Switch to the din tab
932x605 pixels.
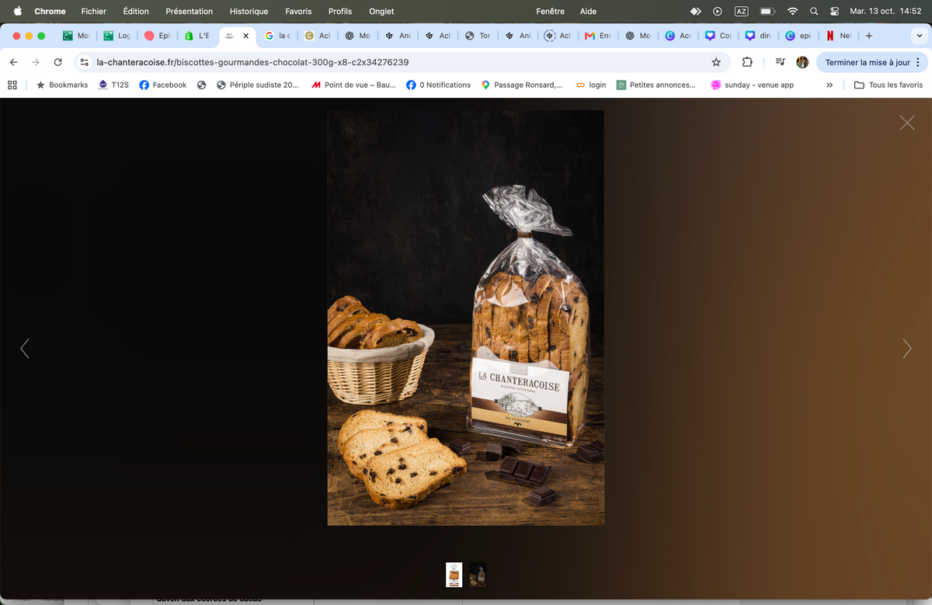click(x=759, y=36)
